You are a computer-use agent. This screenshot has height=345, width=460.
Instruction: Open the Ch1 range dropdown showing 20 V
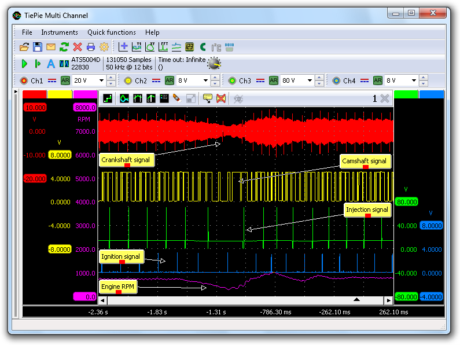click(102, 80)
